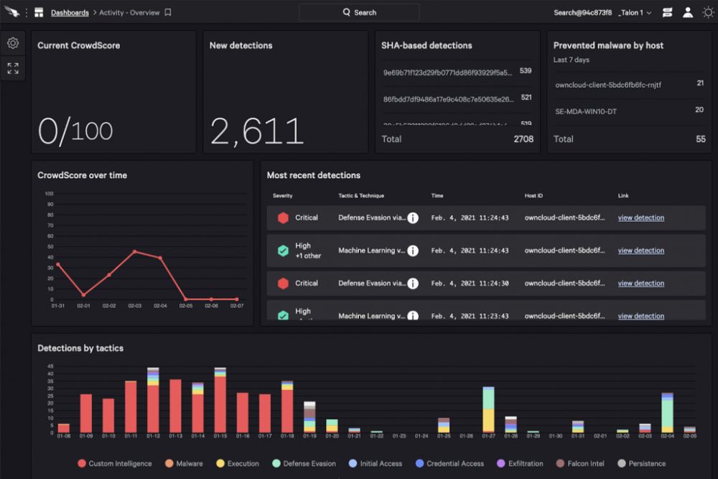This screenshot has height=479, width=718.
Task: Select Activity - Overview breadcrumb item
Action: click(x=129, y=13)
